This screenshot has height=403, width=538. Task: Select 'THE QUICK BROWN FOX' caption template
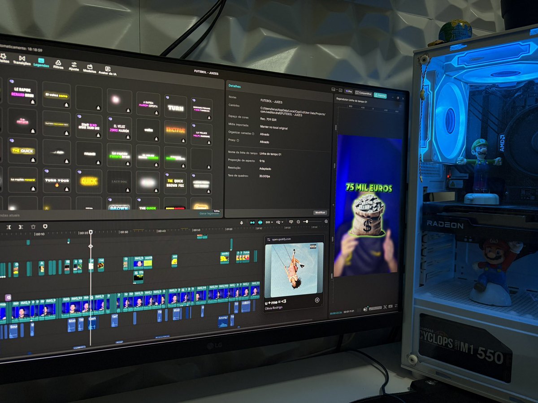(x=175, y=184)
